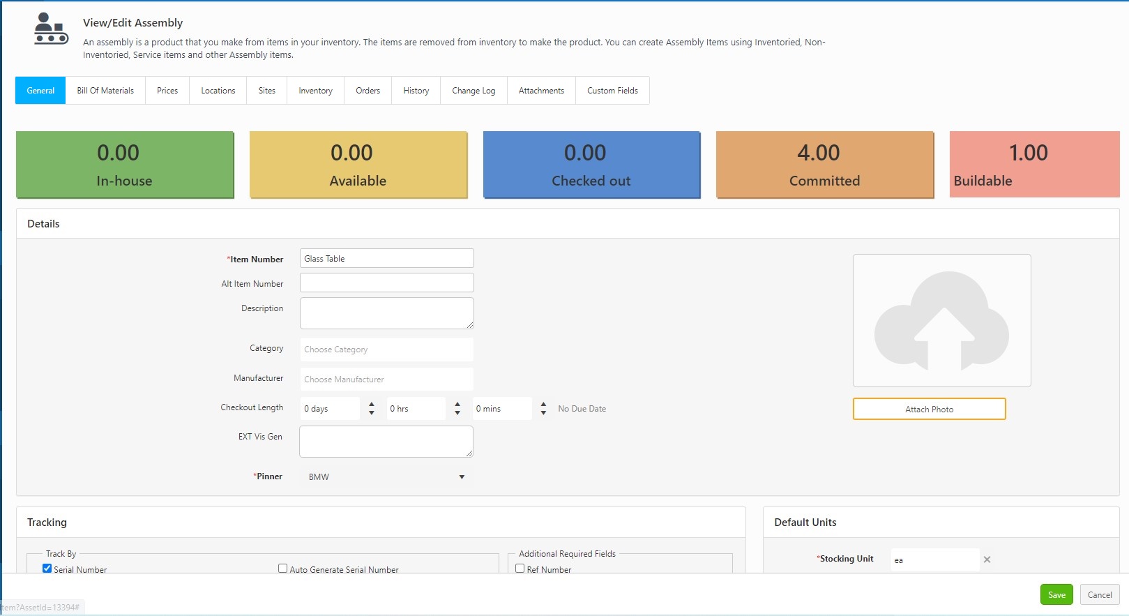The height and width of the screenshot is (616, 1129).
Task: Enable Auto Generate Serial Number checkbox
Action: coord(282,569)
